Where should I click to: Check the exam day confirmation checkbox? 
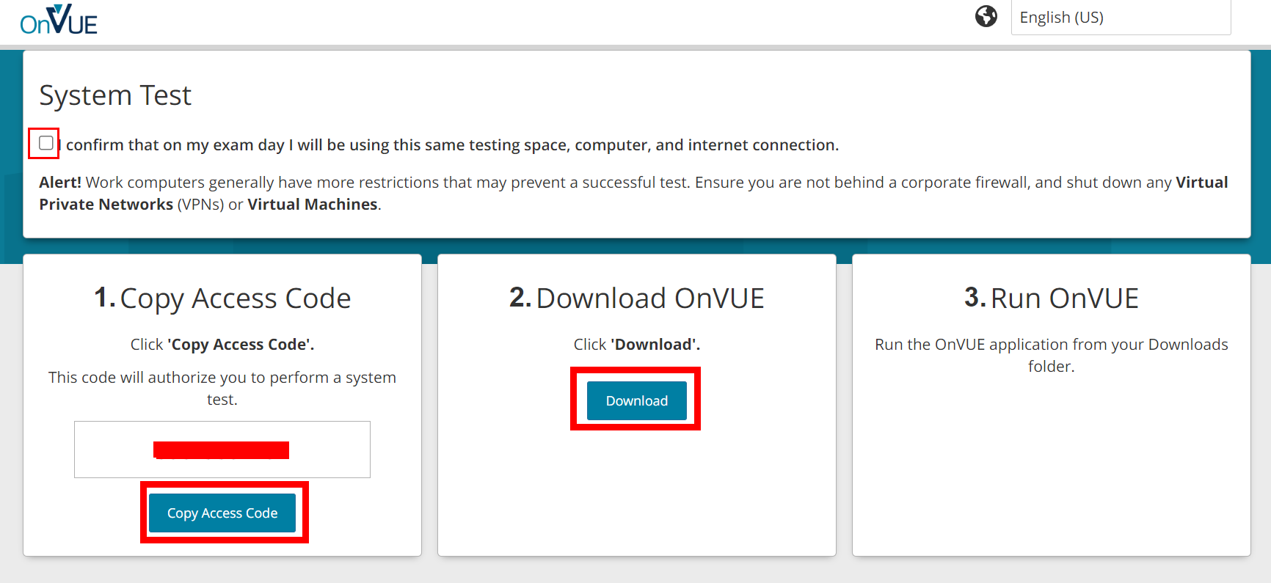pos(46,143)
